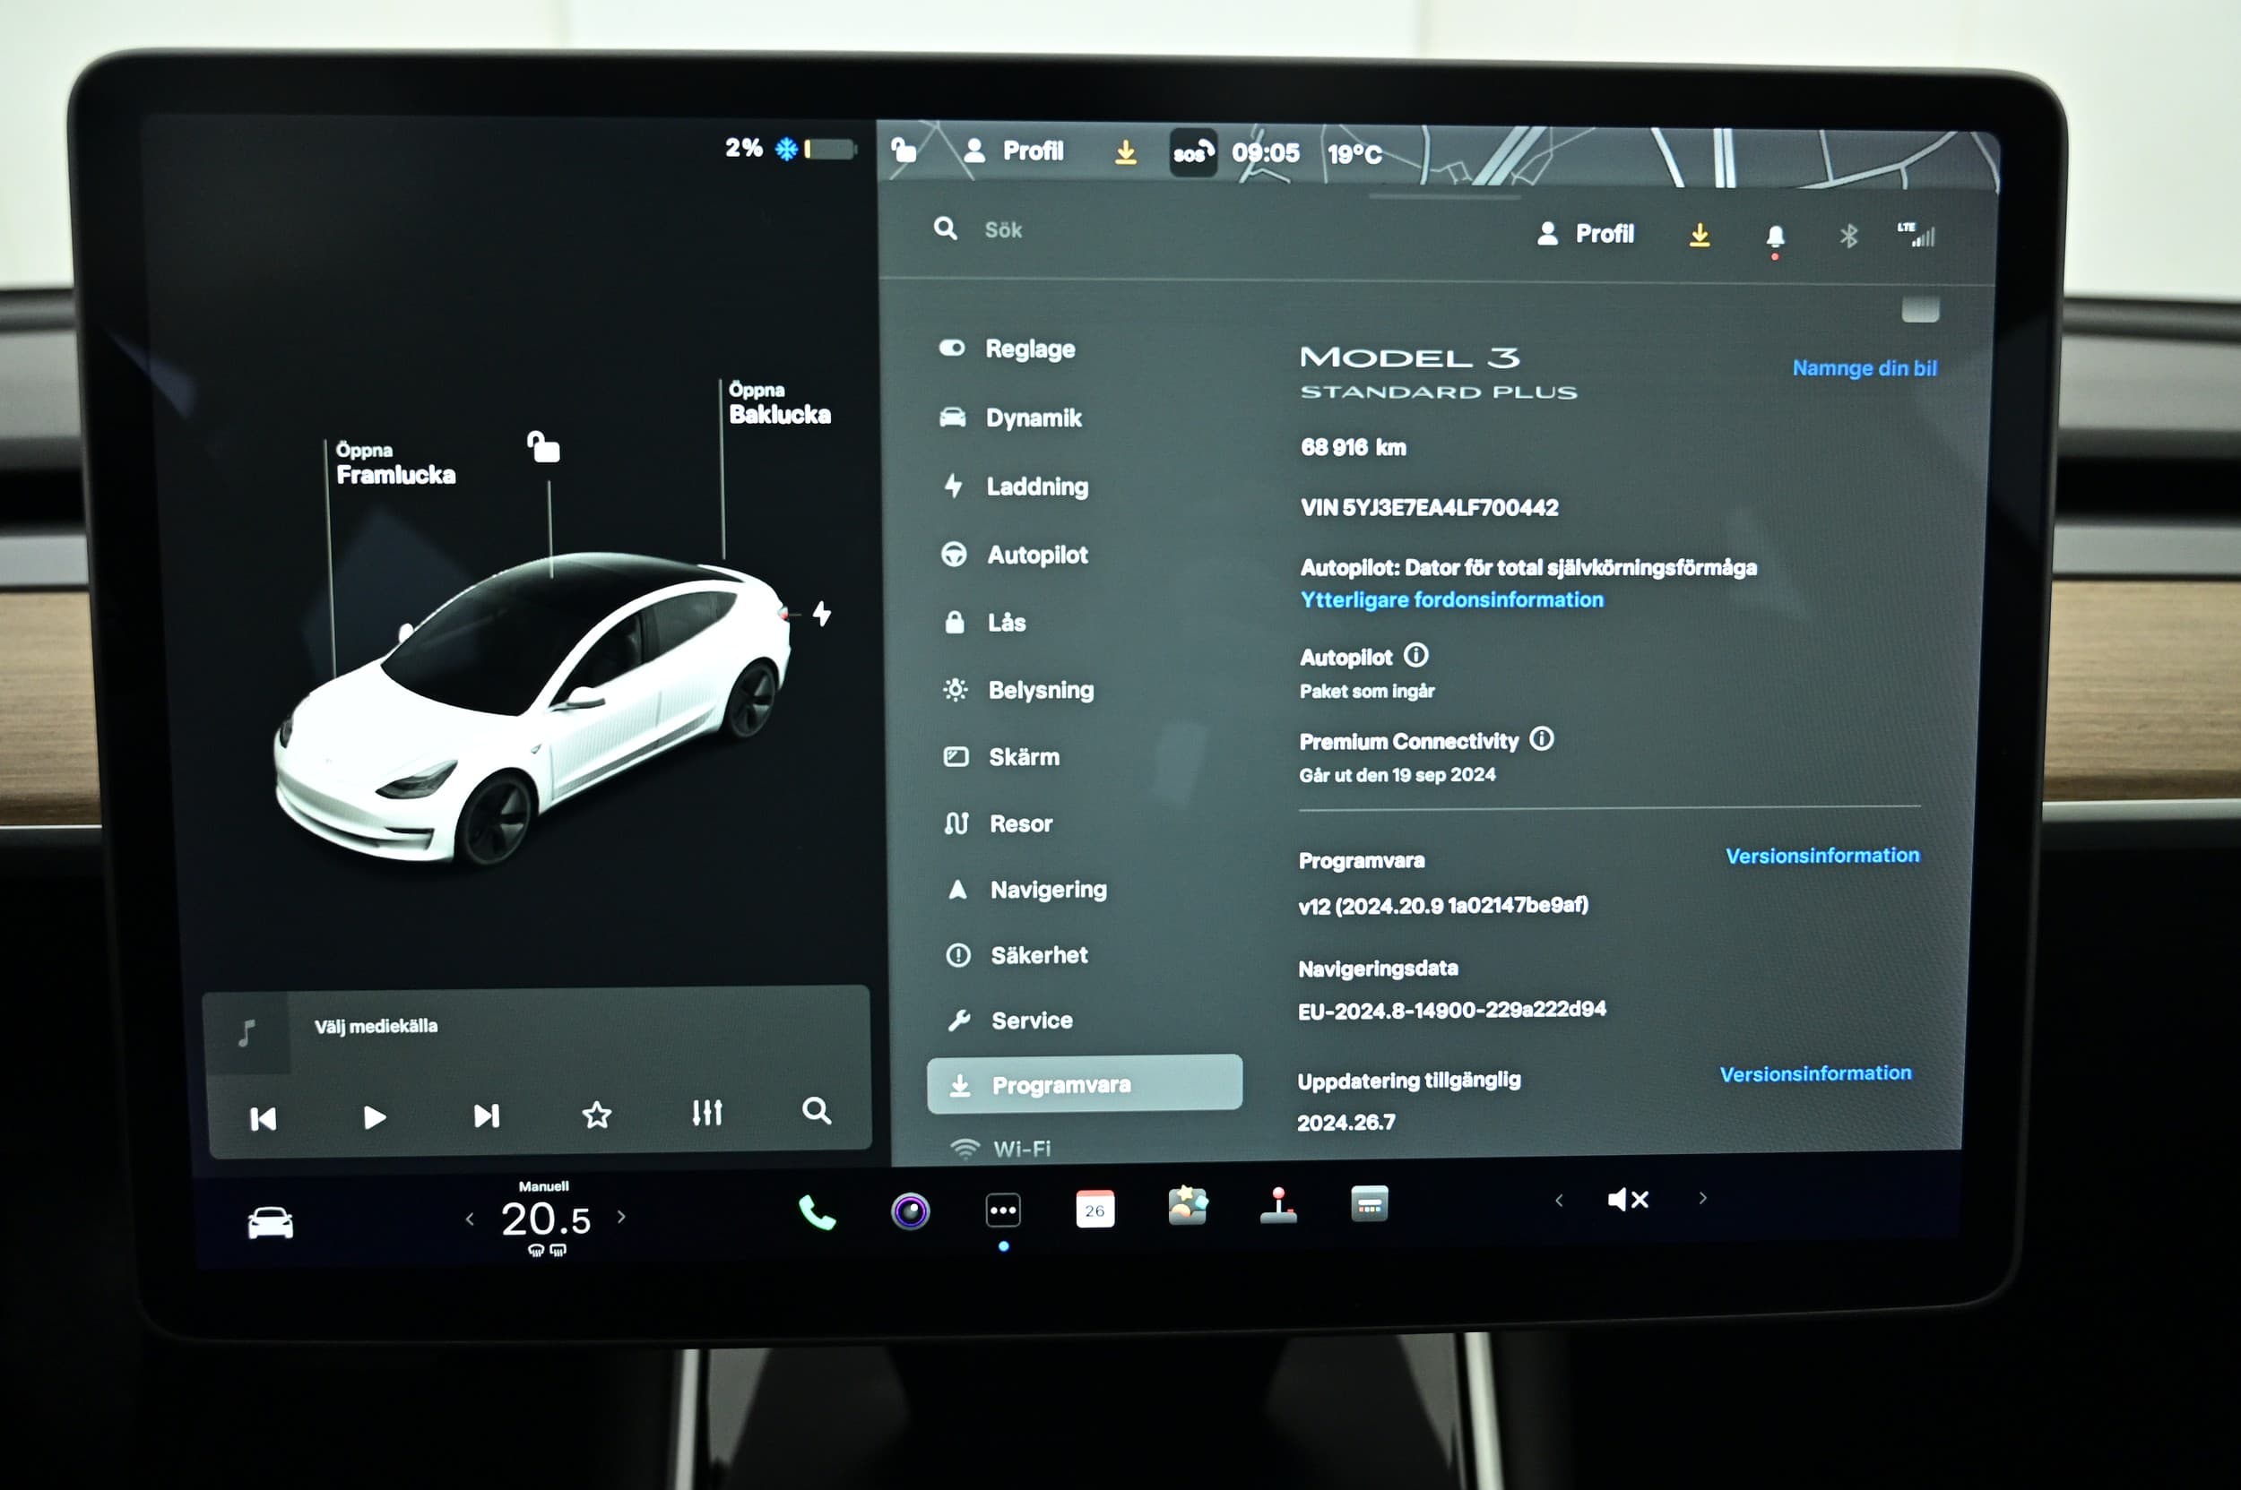
Task: Open the Dynamik settings
Action: coord(1010,418)
